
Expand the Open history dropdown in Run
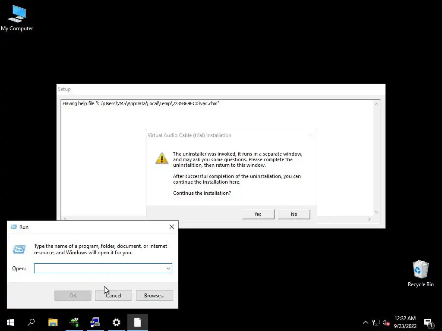pyautogui.click(x=168, y=268)
